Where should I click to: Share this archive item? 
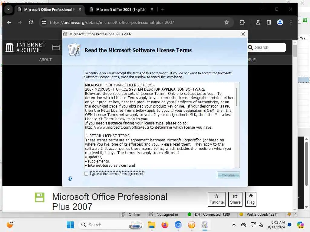pos(235,199)
